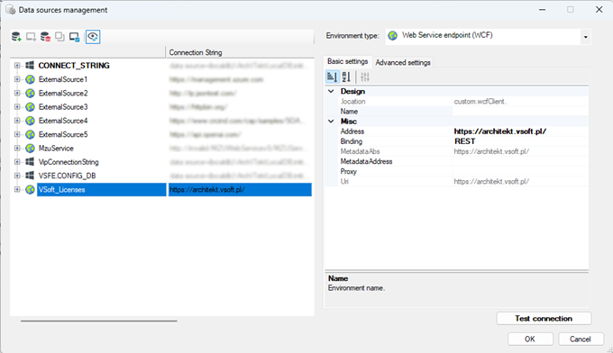The image size is (613, 353).
Task: Click the OK button
Action: (x=530, y=339)
